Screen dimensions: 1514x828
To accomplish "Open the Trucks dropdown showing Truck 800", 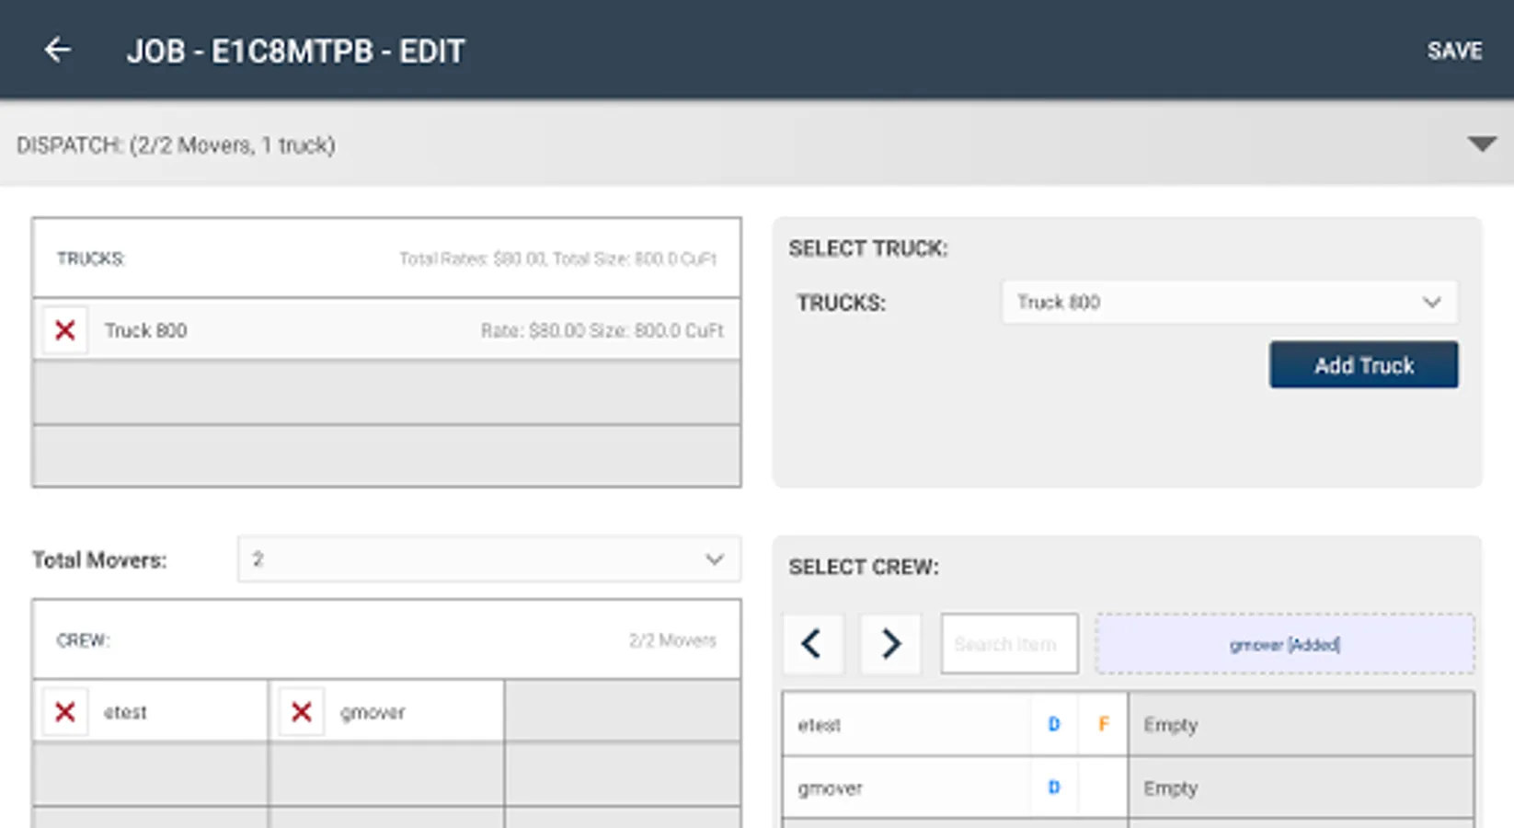I will tap(1230, 303).
